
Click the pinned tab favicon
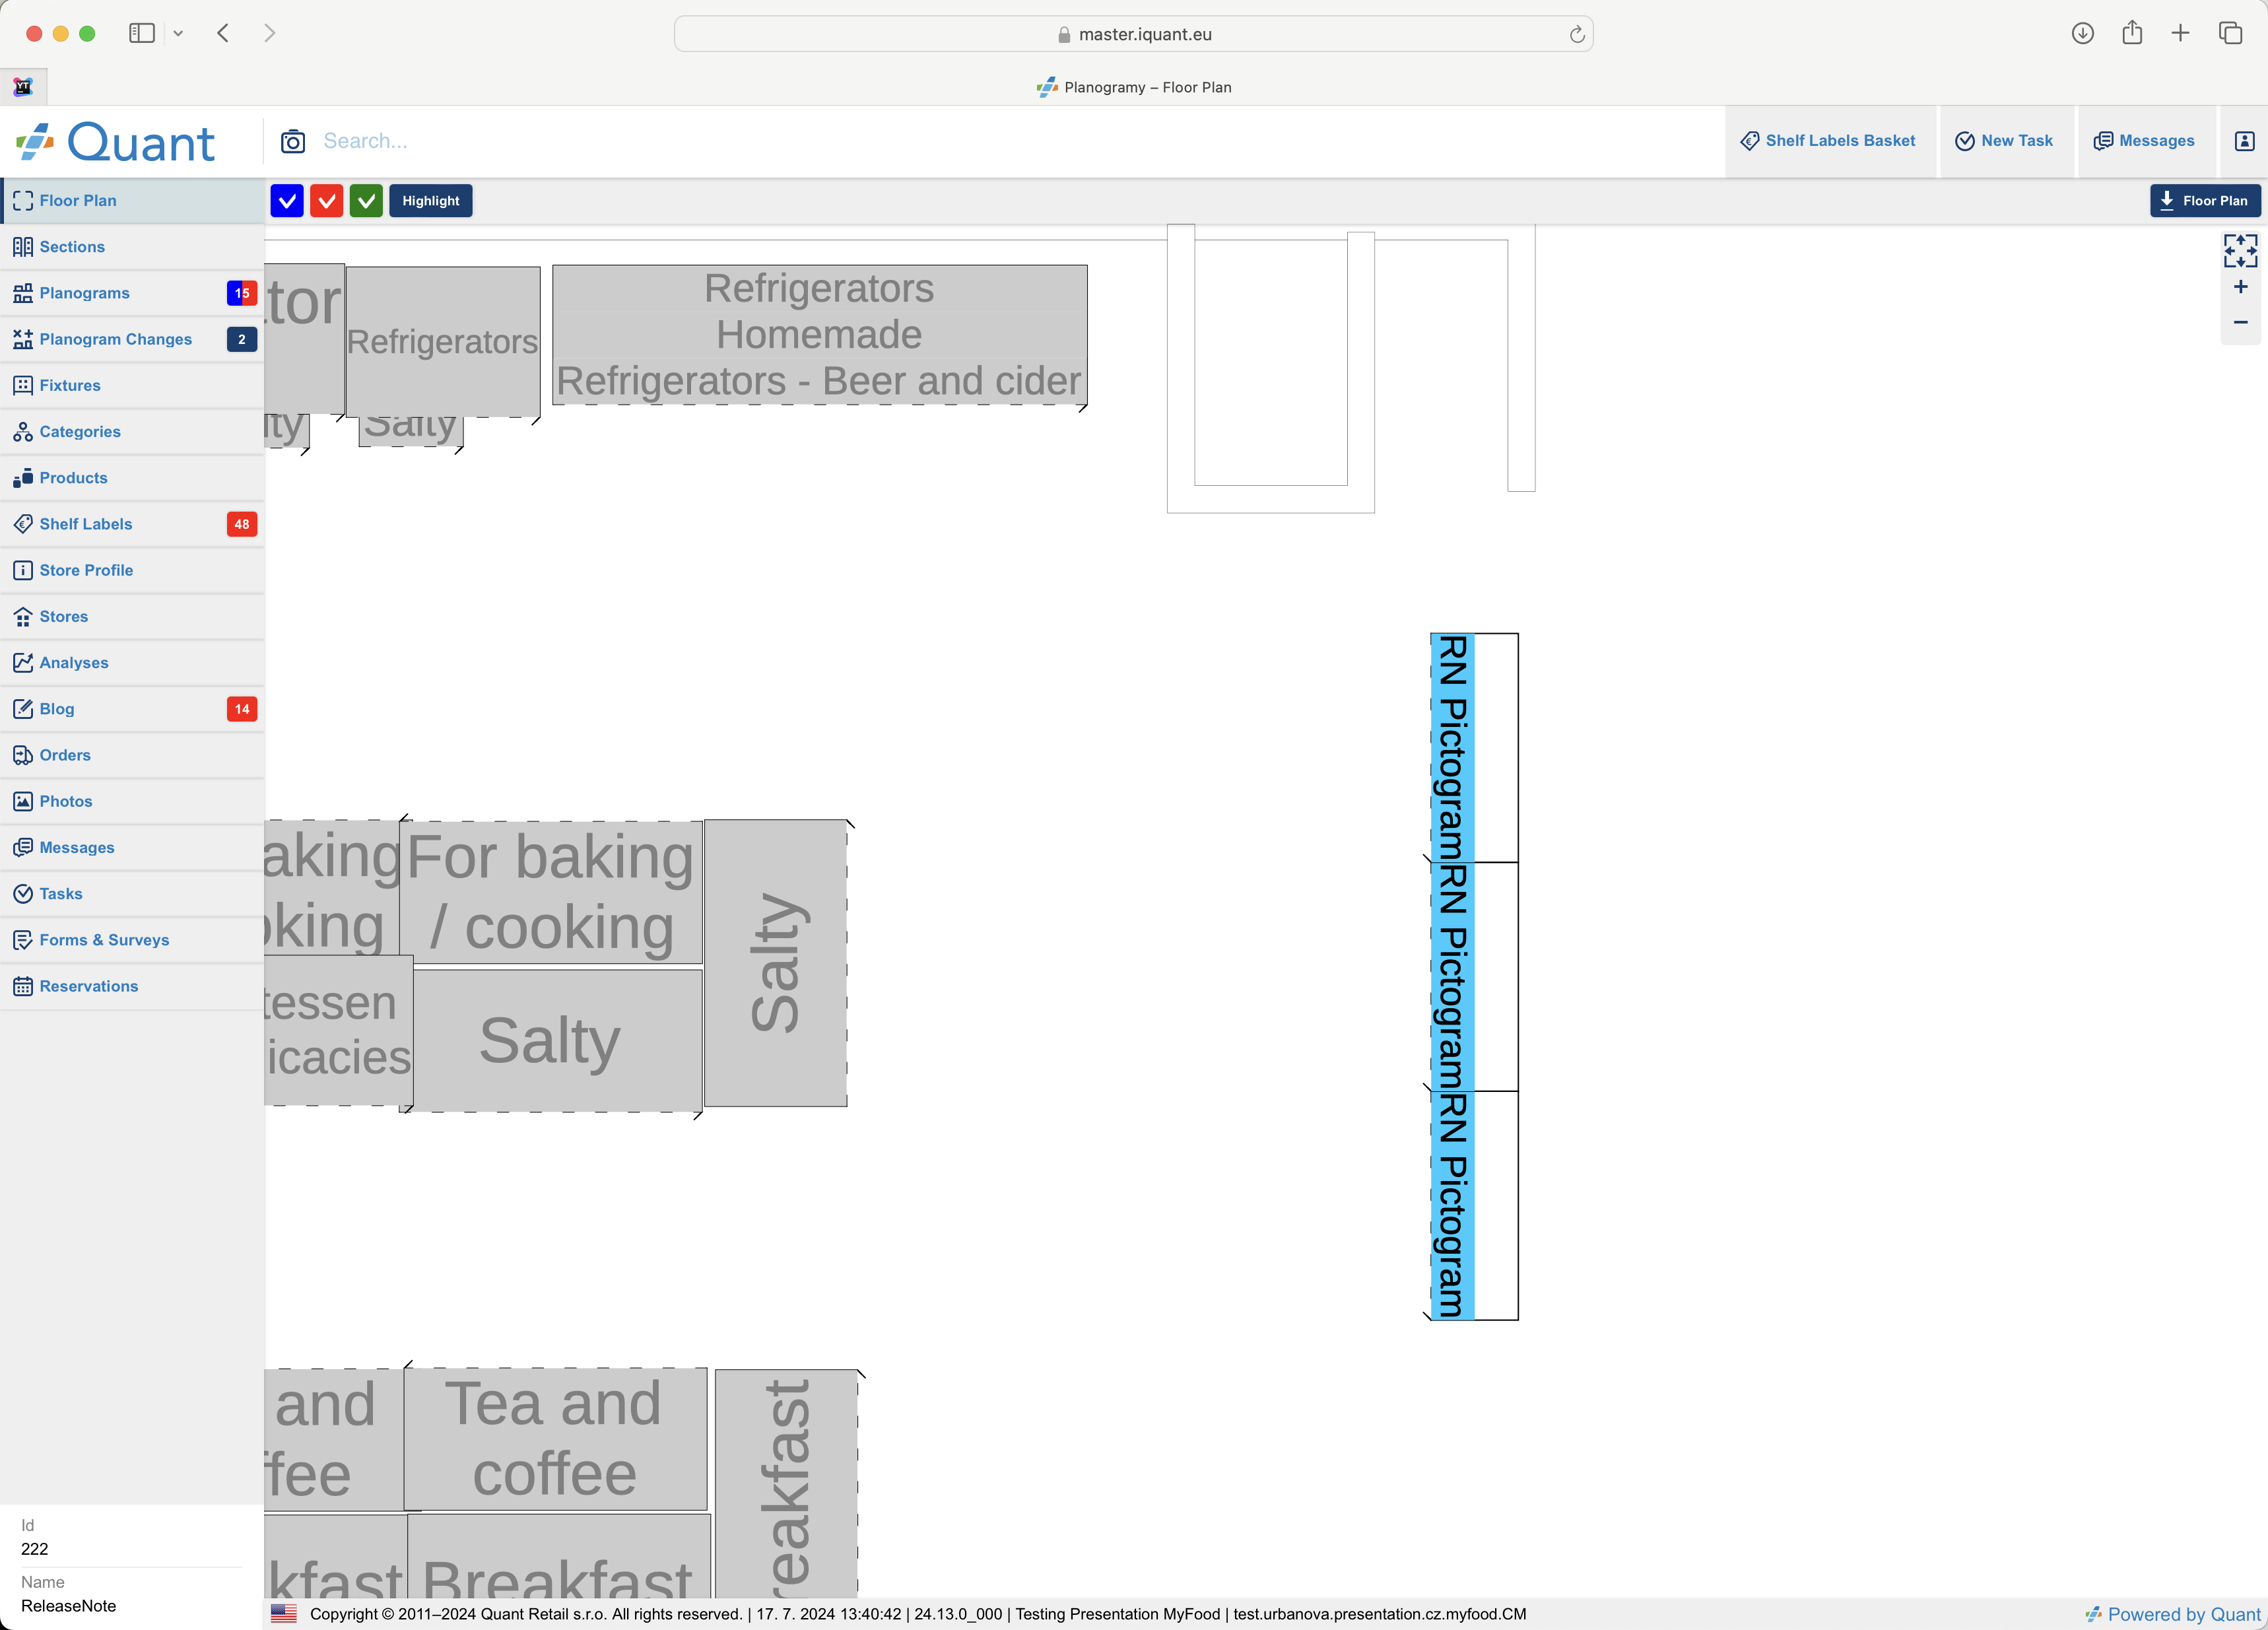(x=23, y=87)
